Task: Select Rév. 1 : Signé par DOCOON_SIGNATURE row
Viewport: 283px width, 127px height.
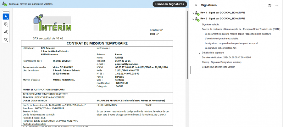Action: point(223,13)
